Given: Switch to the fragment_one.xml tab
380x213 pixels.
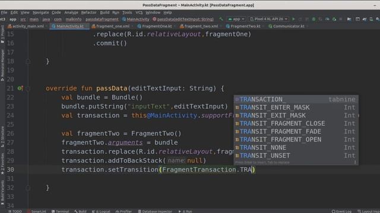Looking at the screenshot, I should coord(110,26).
